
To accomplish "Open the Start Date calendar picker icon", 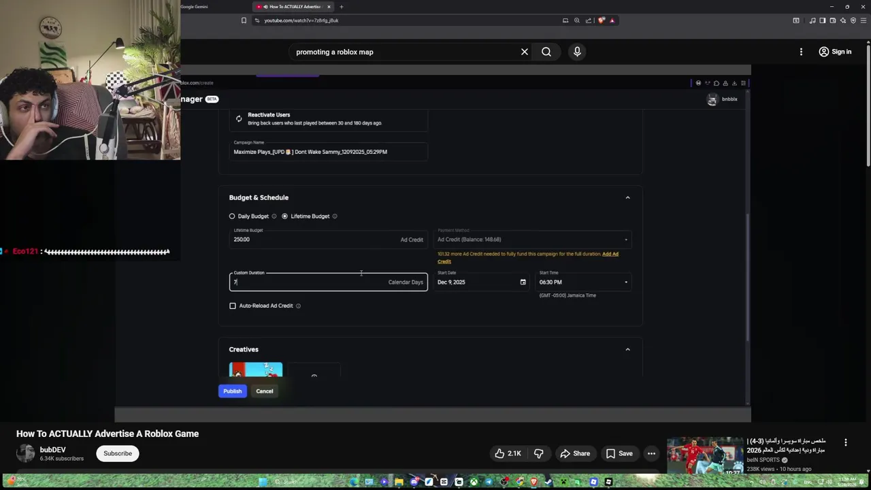I will point(523,282).
